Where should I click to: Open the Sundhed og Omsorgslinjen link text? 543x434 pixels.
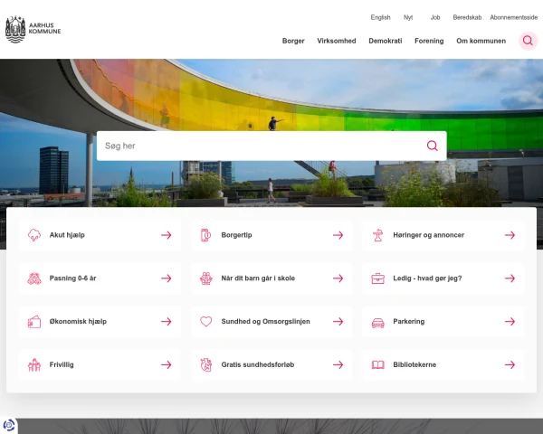coord(265,322)
